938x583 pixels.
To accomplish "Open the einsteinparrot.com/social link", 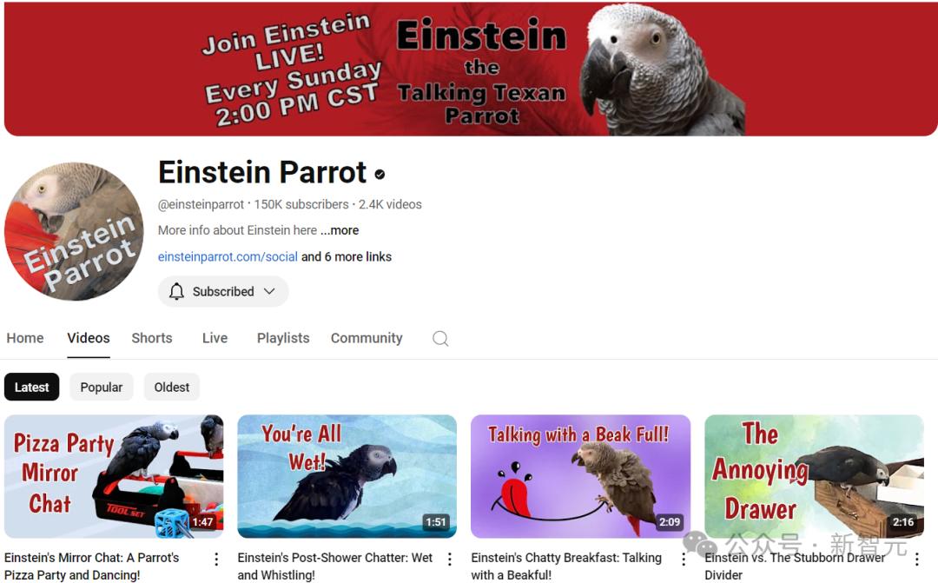I will pyautogui.click(x=228, y=257).
